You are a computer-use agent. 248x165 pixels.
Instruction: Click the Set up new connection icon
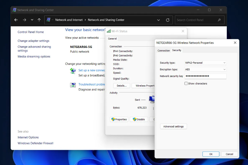click(x=73, y=71)
